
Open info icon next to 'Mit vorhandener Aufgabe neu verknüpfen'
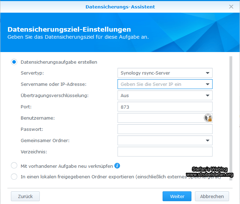click(x=117, y=166)
